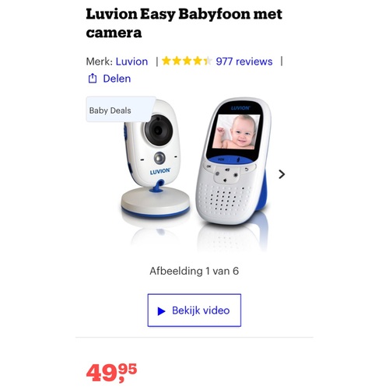
Task: Click the red 49,95 price
Action: click(111, 373)
